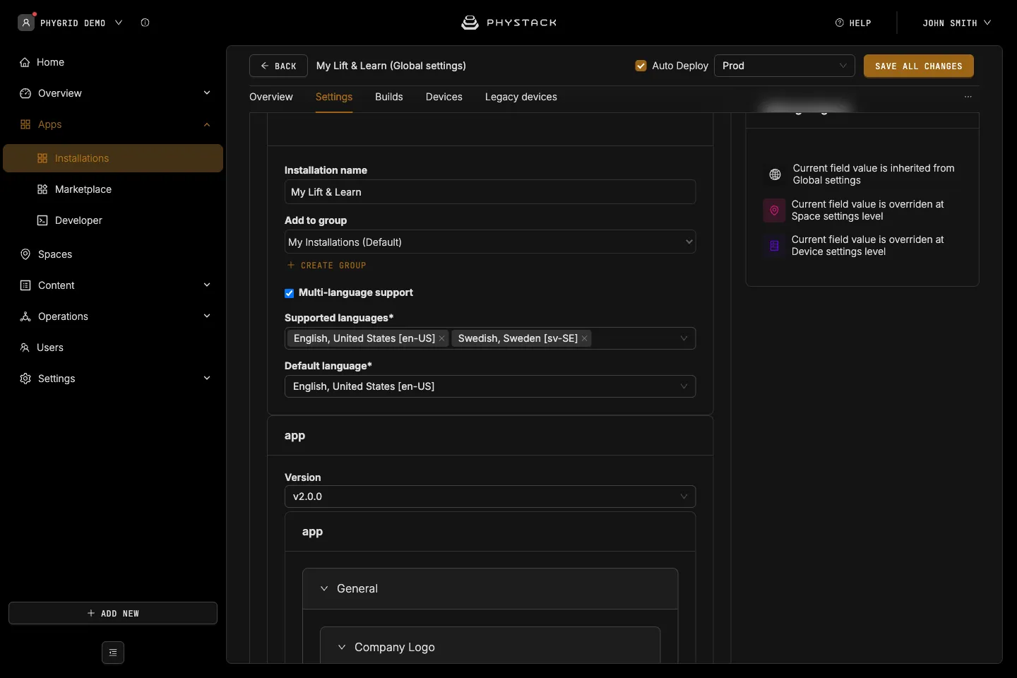The height and width of the screenshot is (678, 1017).
Task: Click the Phystack logo in header
Action: [x=509, y=23]
